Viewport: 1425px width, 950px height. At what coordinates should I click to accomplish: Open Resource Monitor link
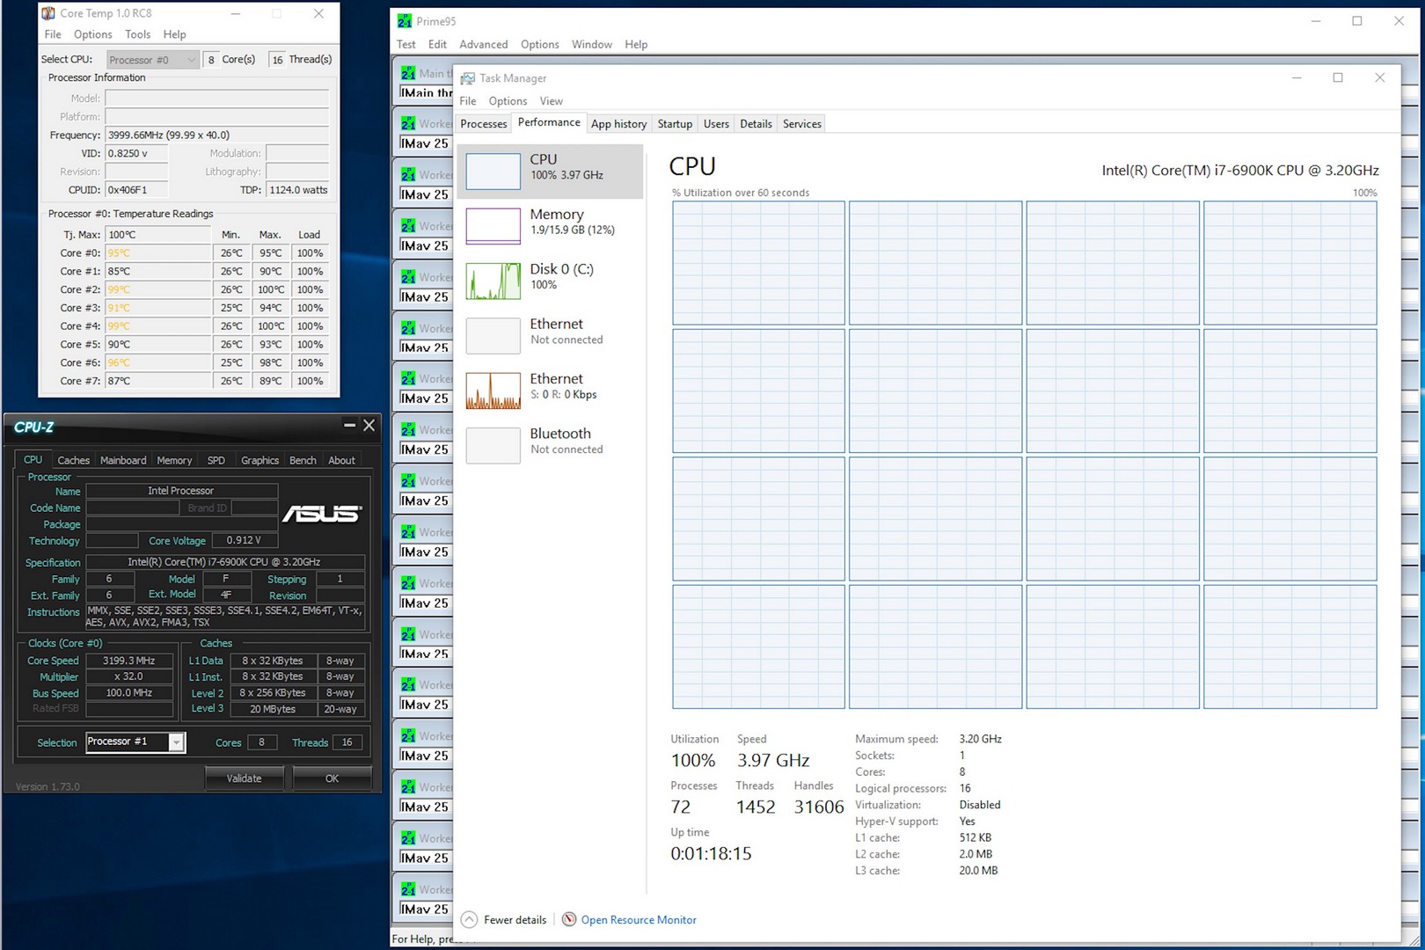click(x=639, y=920)
